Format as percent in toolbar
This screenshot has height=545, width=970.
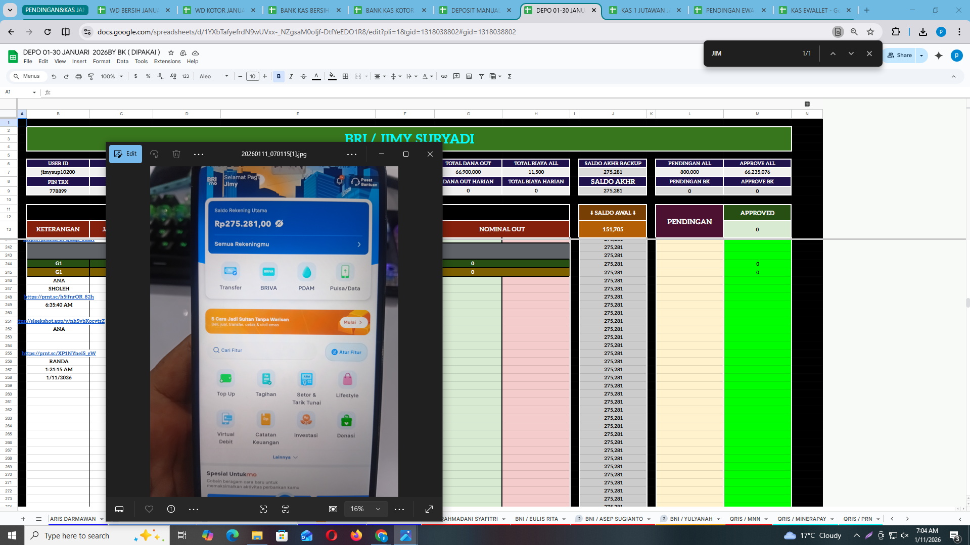(x=148, y=76)
